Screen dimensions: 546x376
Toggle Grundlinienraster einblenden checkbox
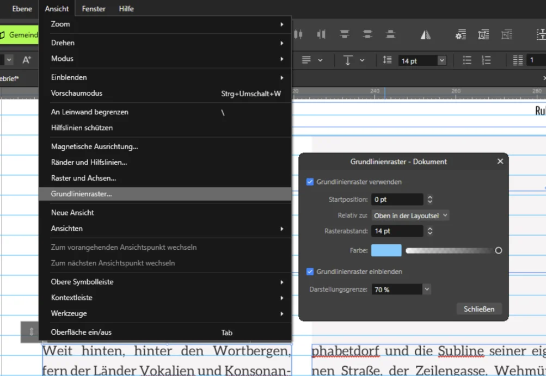tap(310, 272)
